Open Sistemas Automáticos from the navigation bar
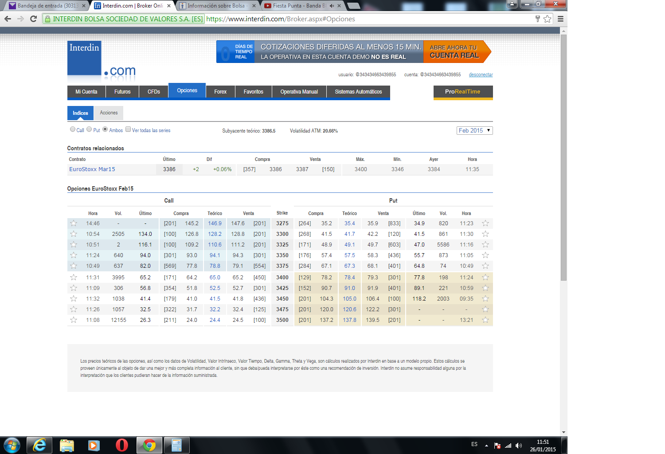The width and height of the screenshot is (665, 454). 358,92
